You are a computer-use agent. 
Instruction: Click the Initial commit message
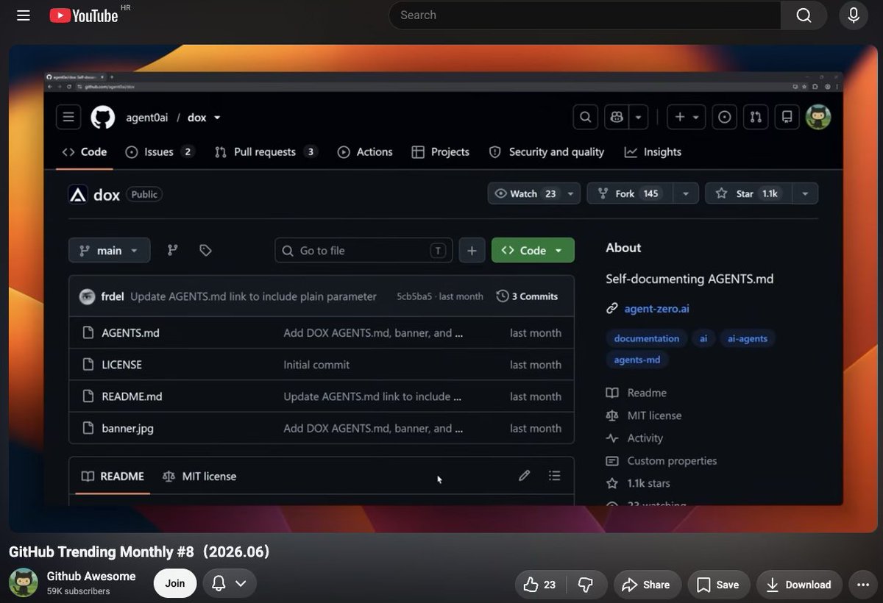tap(316, 365)
